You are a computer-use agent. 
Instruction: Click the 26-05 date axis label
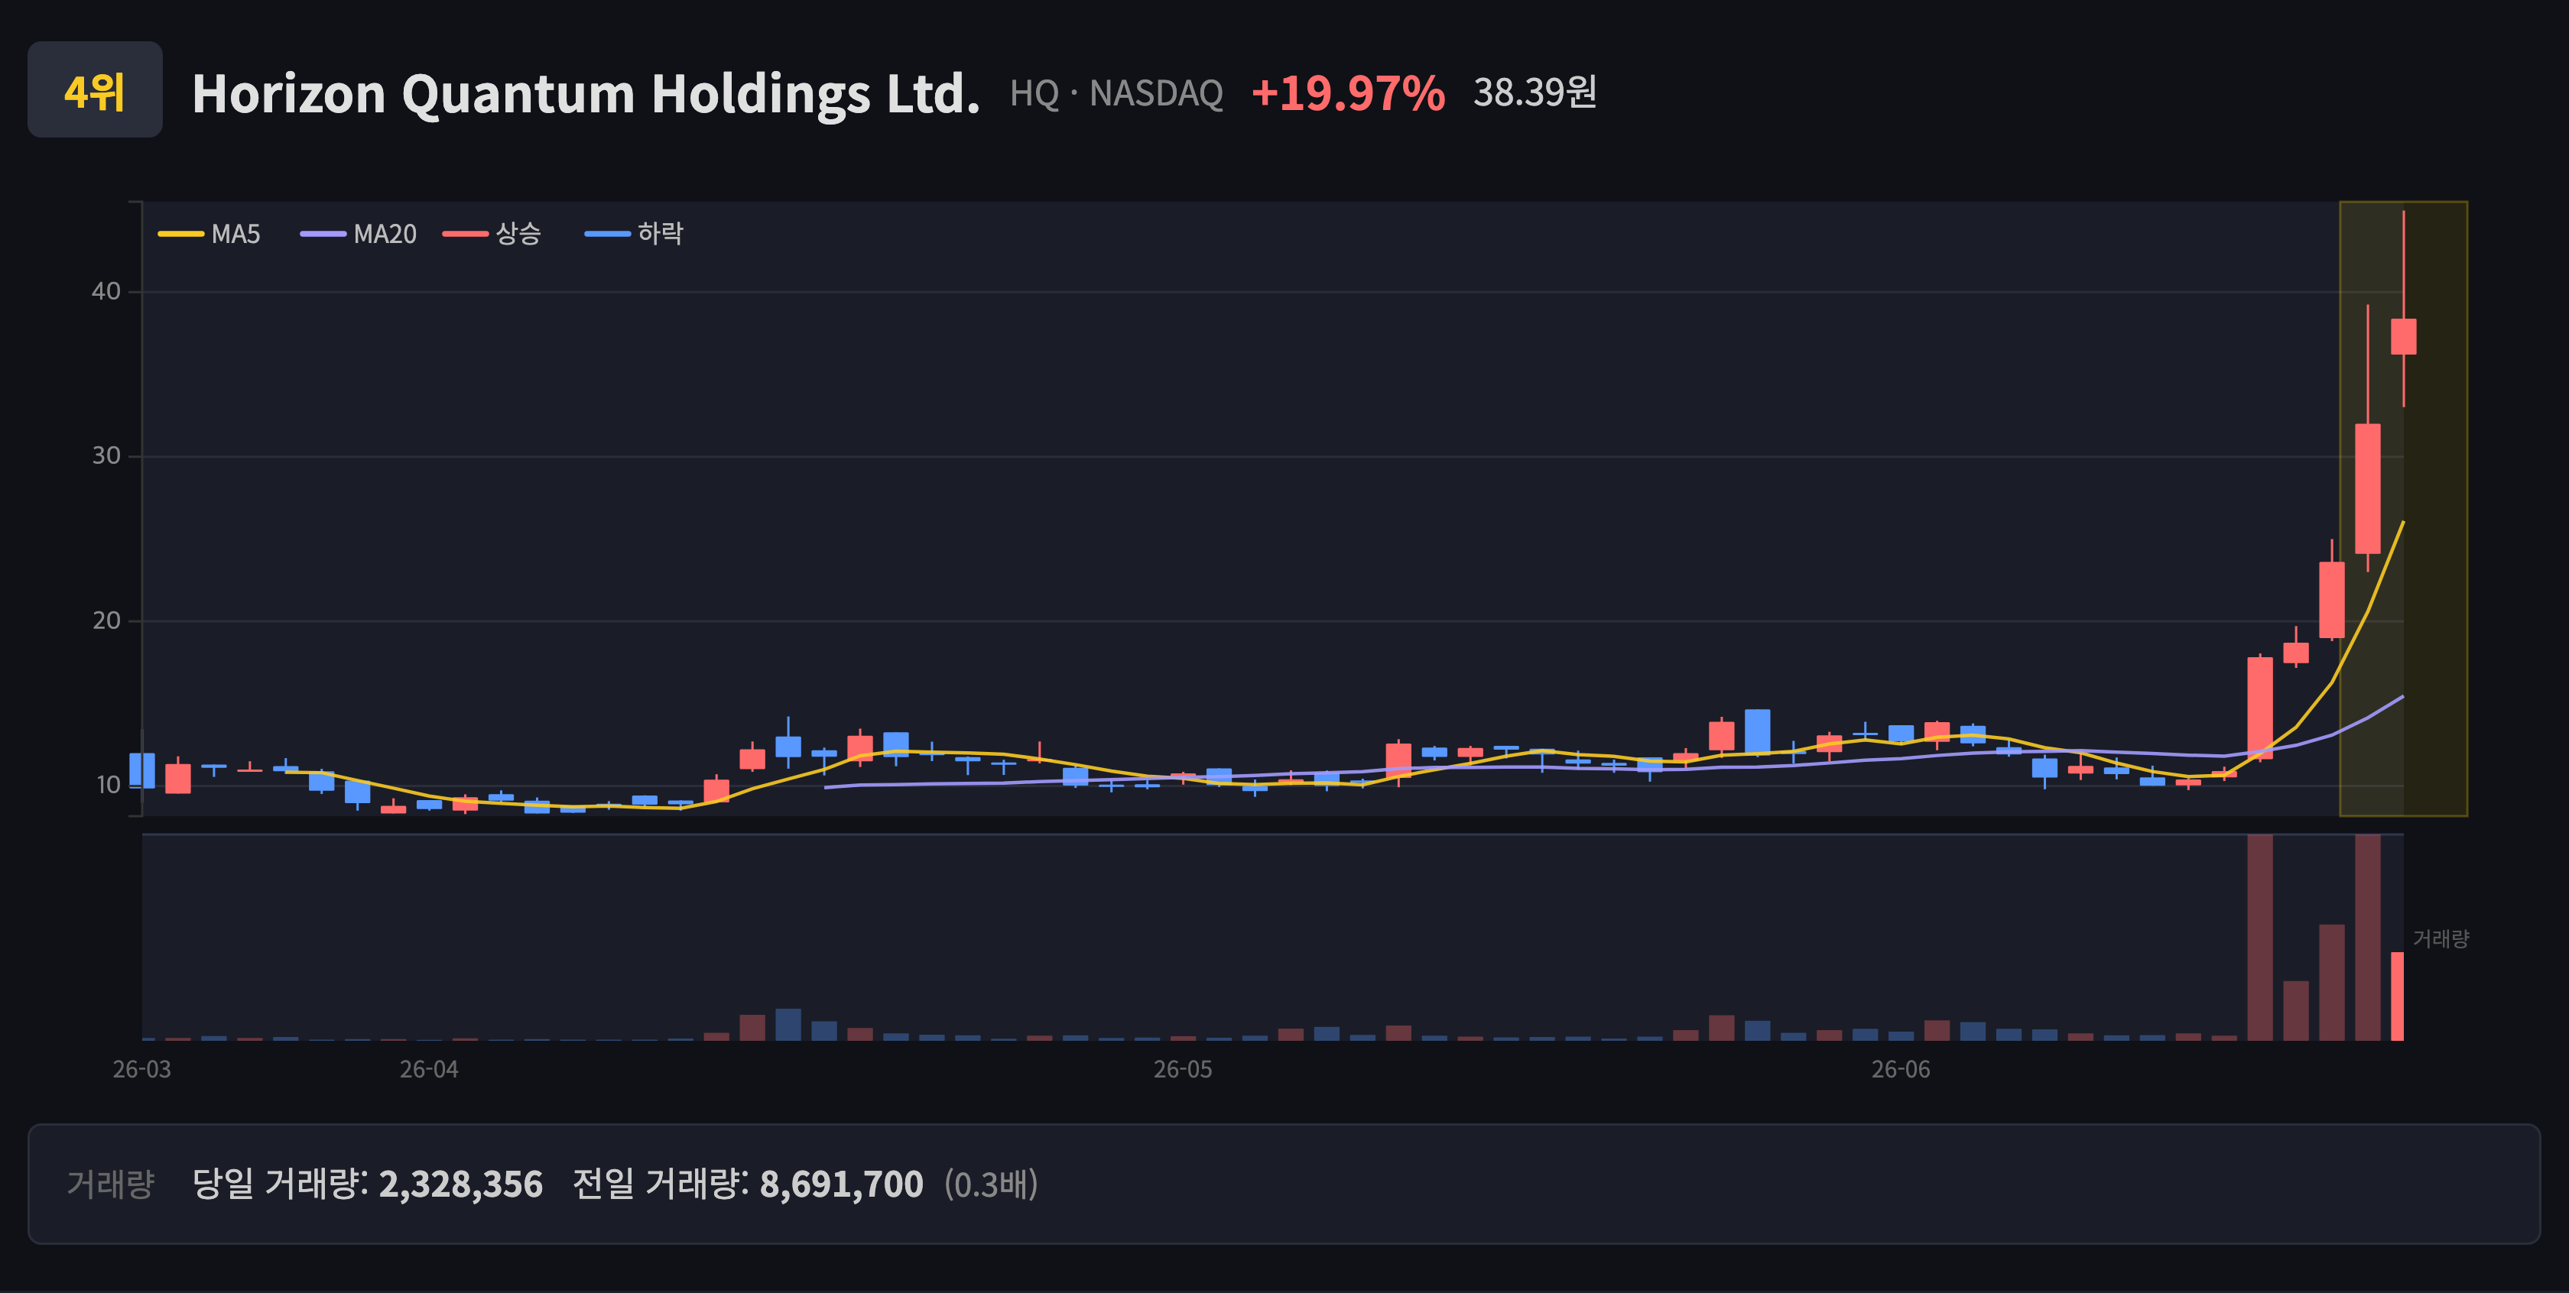click(1183, 1070)
